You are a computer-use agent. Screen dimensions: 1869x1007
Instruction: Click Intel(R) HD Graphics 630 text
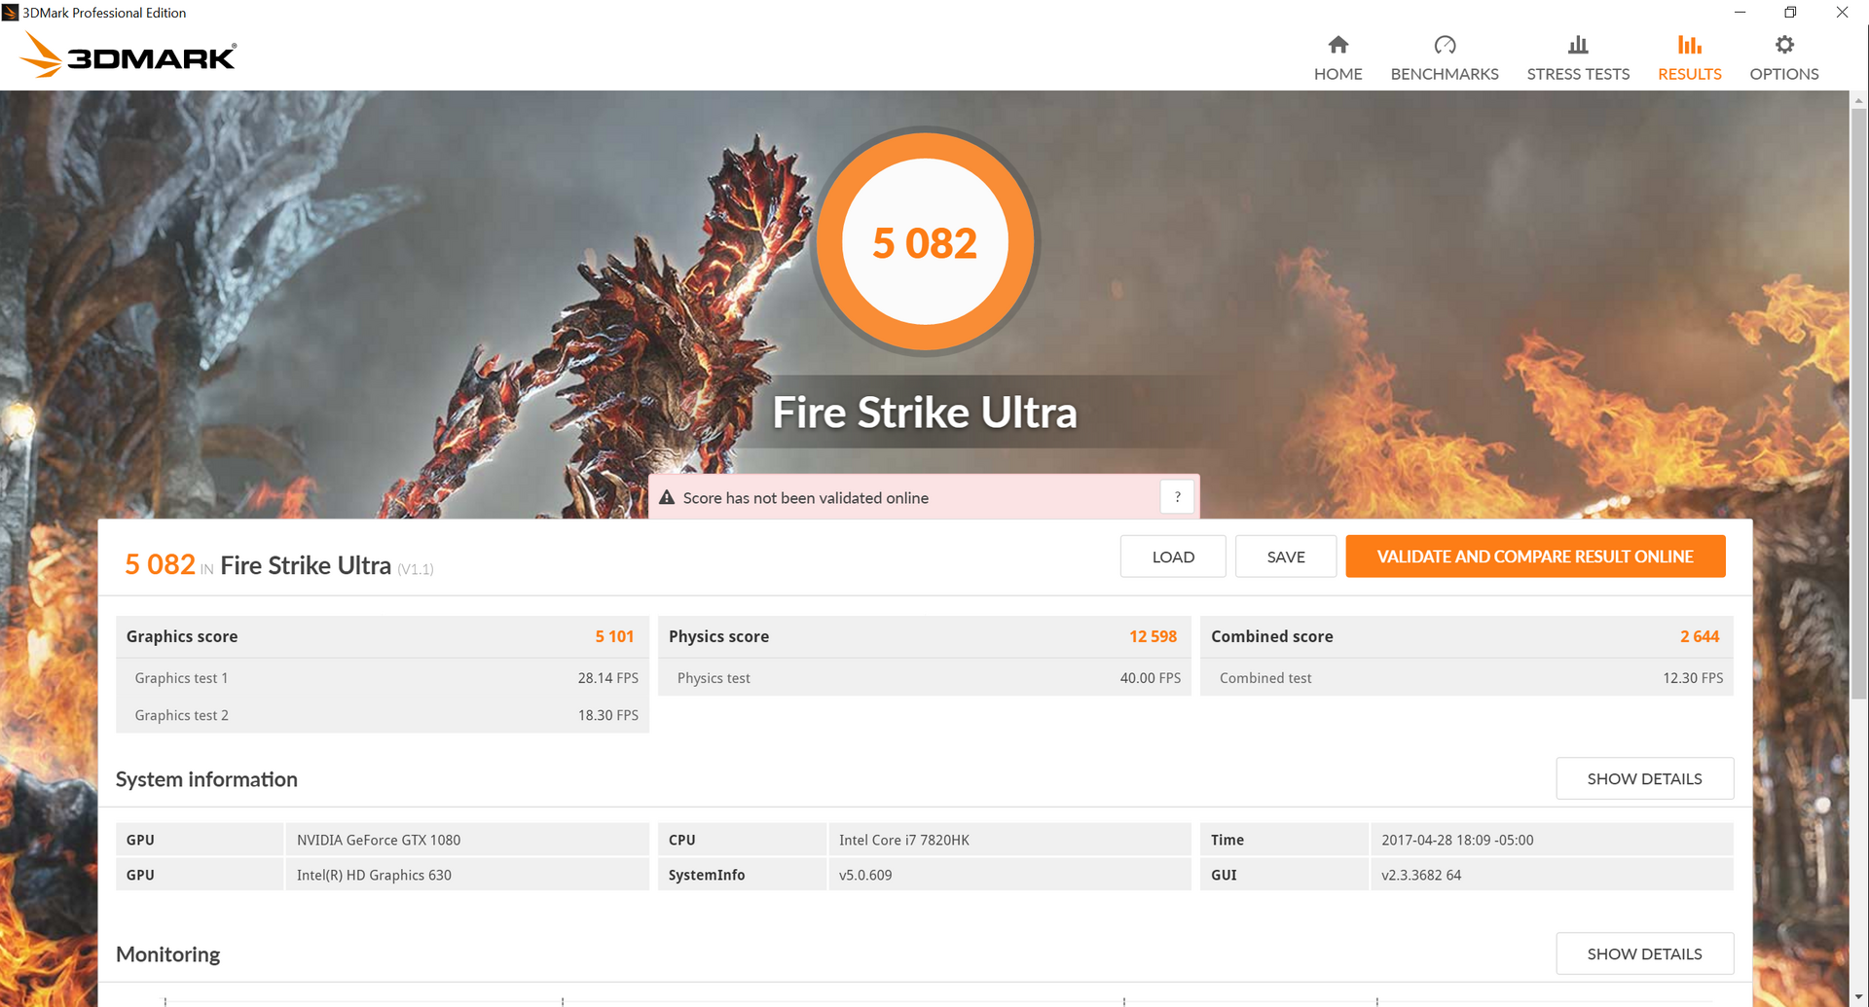[374, 875]
